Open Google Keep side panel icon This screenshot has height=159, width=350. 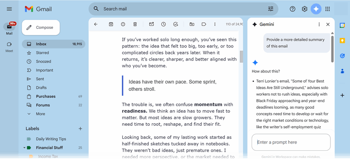pyautogui.click(x=342, y=41)
